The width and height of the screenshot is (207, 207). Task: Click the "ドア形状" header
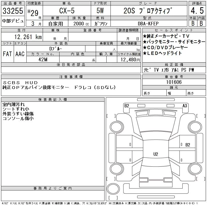[x=100, y=3]
